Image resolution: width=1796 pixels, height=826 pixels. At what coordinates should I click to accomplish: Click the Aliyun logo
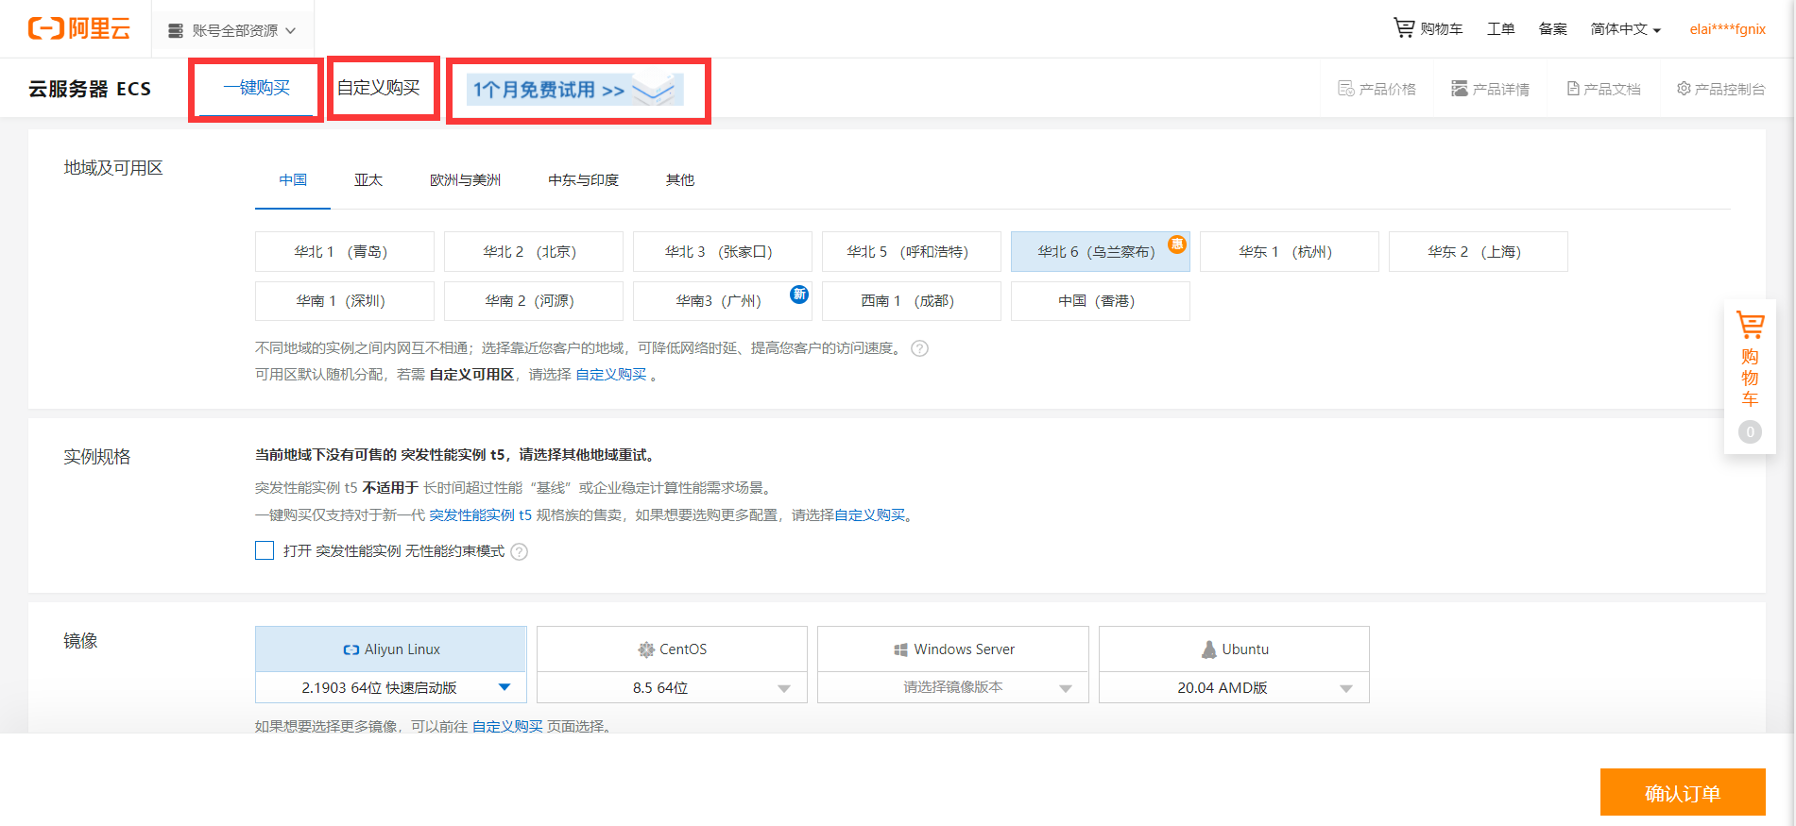click(x=79, y=28)
